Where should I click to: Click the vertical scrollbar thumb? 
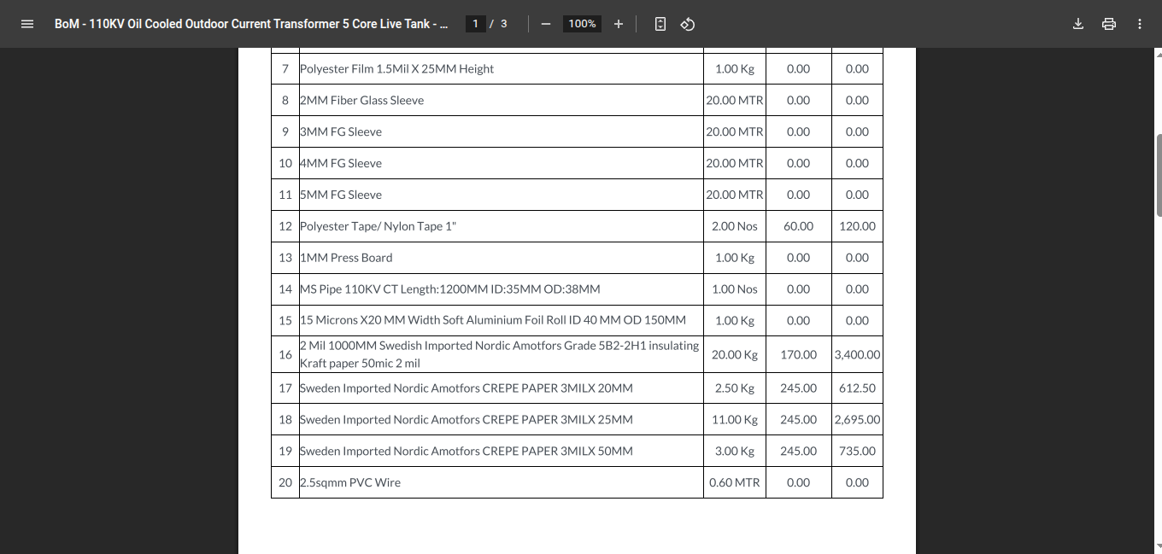coord(1159,175)
